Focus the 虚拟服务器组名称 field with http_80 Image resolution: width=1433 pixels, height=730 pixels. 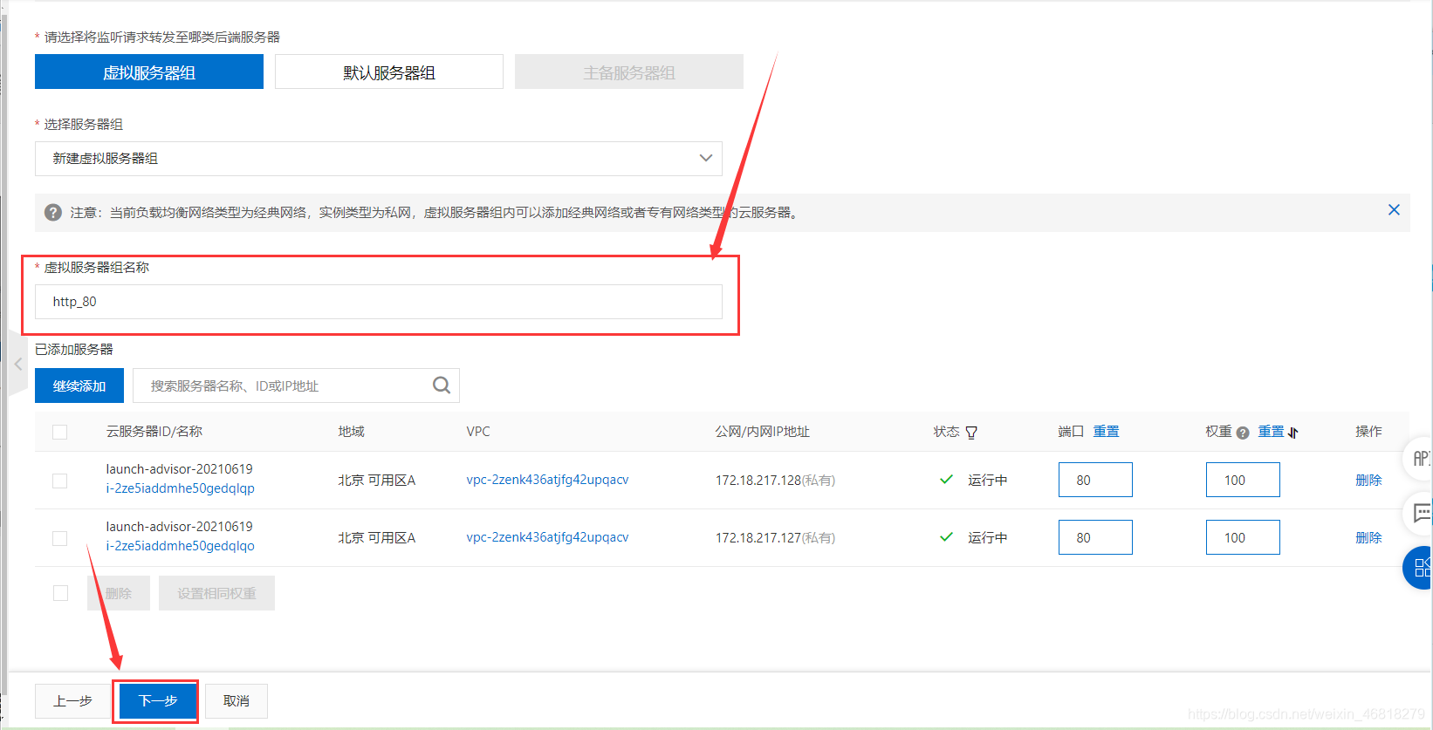[379, 302]
